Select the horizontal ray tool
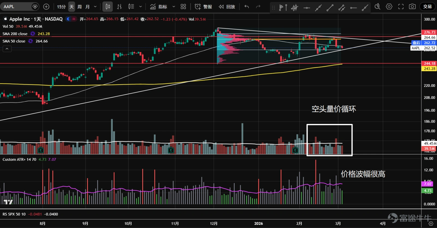The height and width of the screenshot is (228, 437). tap(353, 8)
